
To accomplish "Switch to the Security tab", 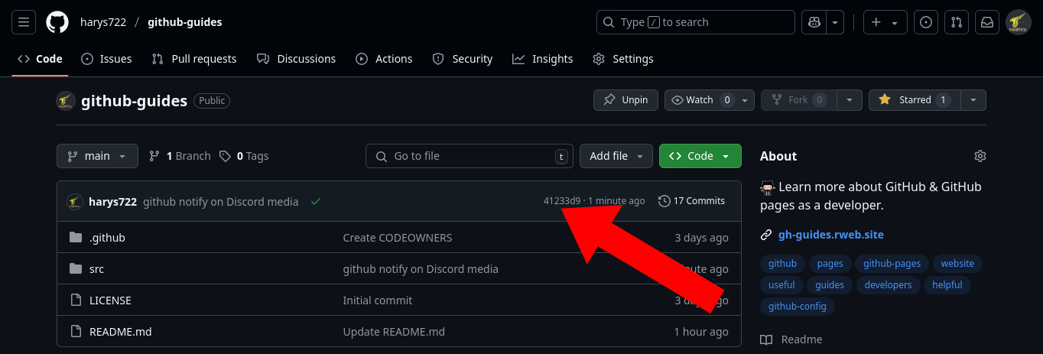I will tap(463, 59).
